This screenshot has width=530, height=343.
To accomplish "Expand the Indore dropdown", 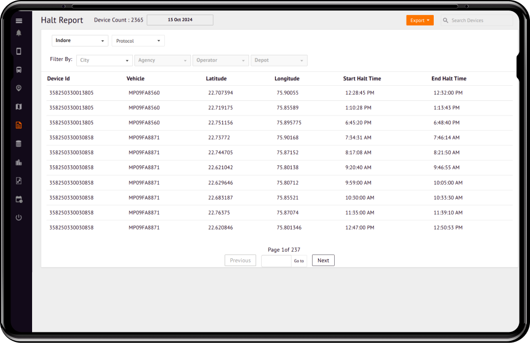I will [80, 41].
